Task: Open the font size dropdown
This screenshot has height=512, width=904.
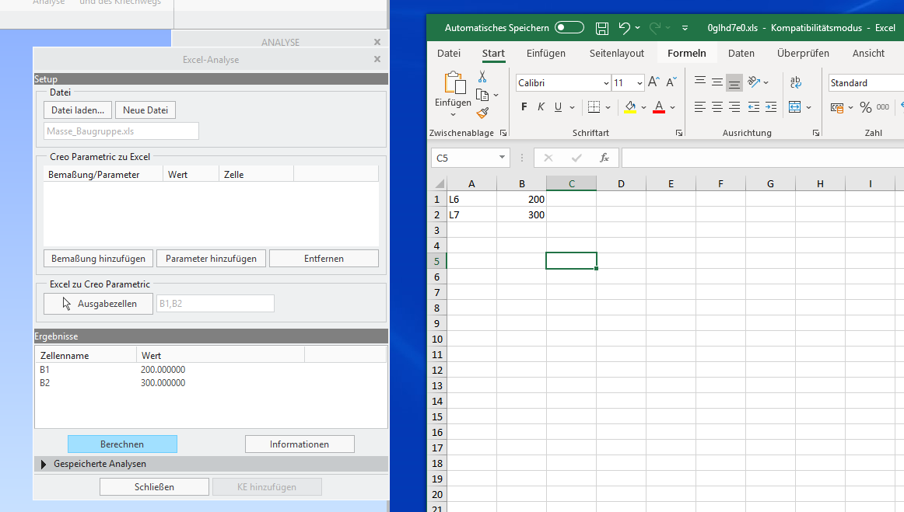Action: click(x=639, y=82)
